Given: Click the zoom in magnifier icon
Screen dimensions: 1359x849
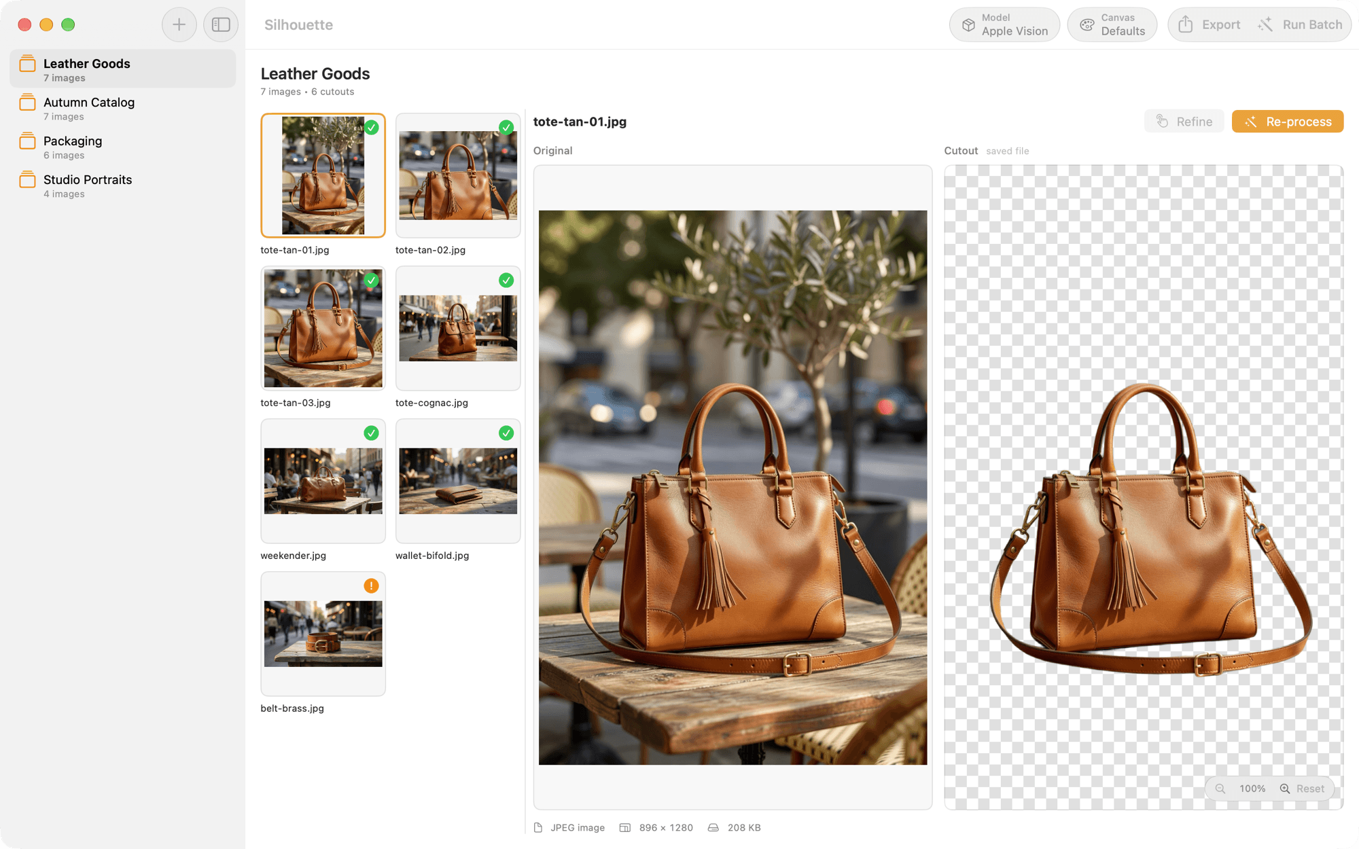Looking at the screenshot, I should click(1284, 789).
